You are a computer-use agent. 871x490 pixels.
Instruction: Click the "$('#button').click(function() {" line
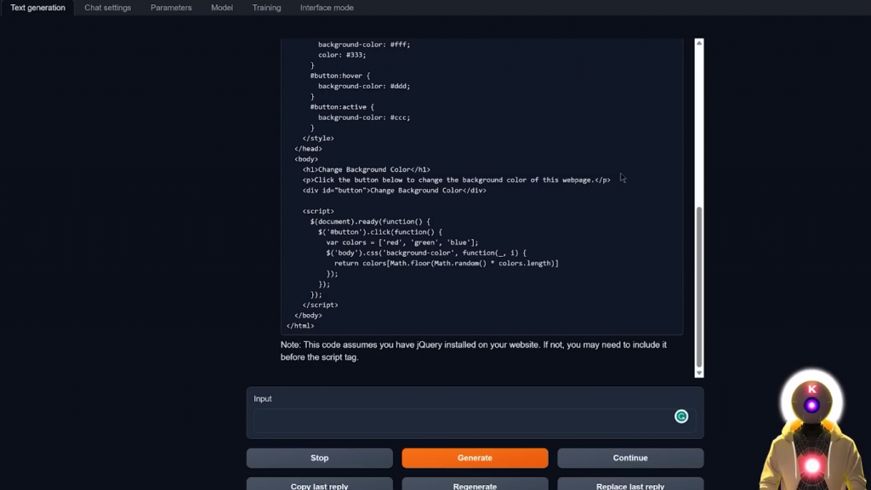tap(380, 231)
